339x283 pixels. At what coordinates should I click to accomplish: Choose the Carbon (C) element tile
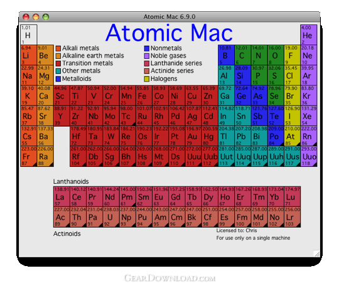pyautogui.click(x=242, y=55)
